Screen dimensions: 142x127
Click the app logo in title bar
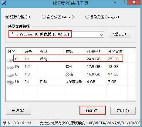(4, 3)
